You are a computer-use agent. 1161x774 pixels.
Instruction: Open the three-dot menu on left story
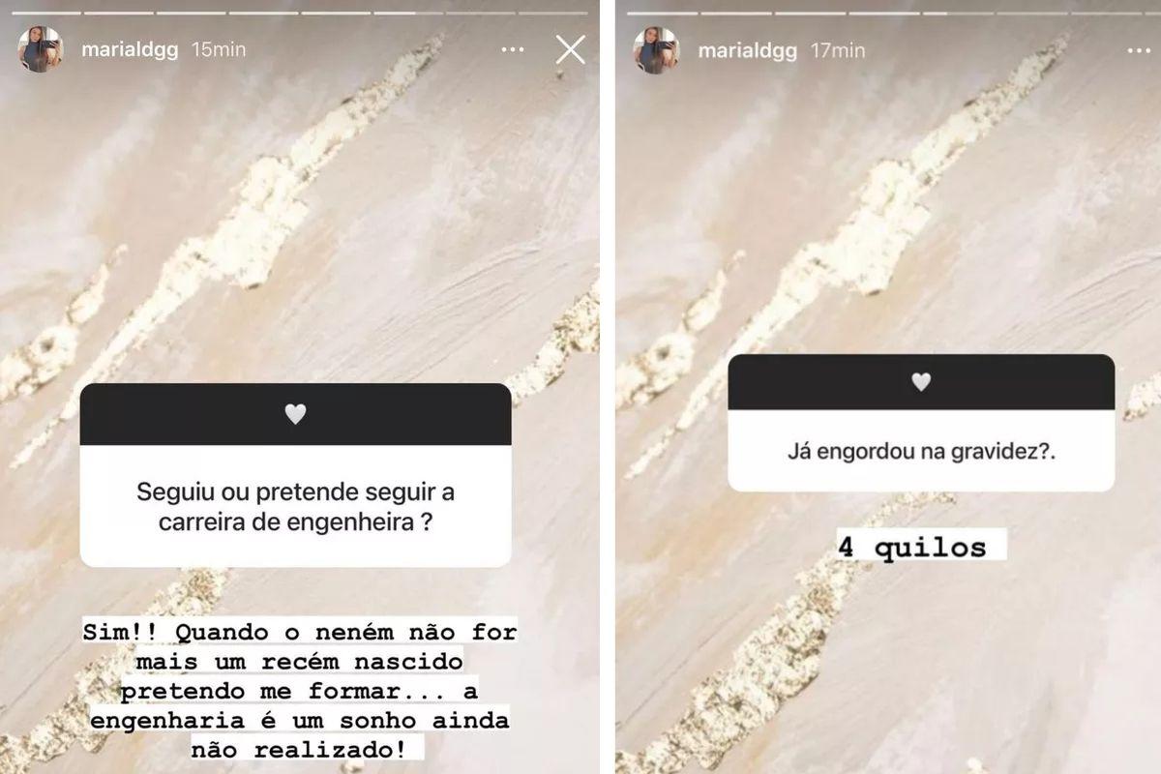coord(514,50)
